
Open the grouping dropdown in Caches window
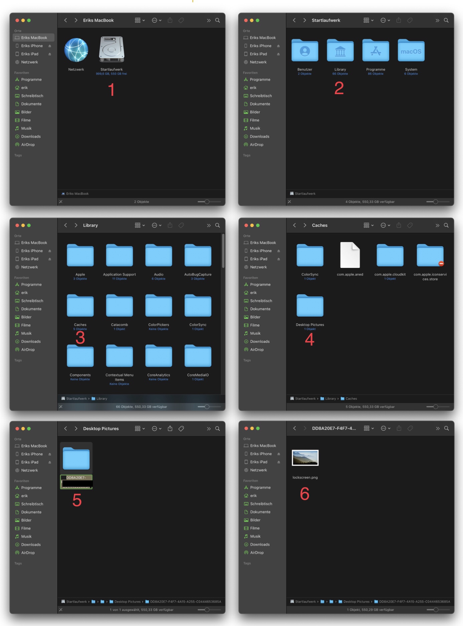click(369, 225)
